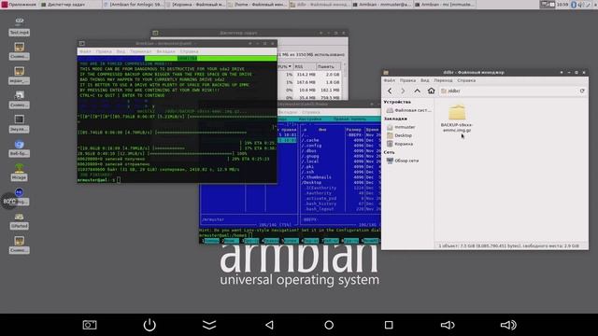Tap the Android screenshot button
This screenshot has height=336, width=598.
click(90, 325)
